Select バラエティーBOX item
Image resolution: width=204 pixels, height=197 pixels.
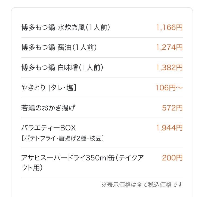48,128
